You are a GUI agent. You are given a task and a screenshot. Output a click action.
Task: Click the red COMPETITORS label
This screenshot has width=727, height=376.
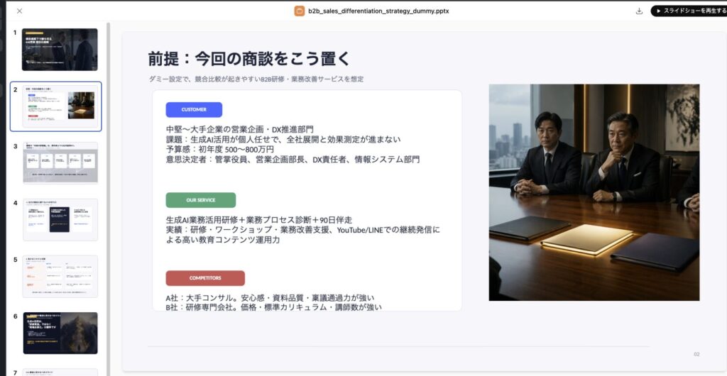(205, 278)
